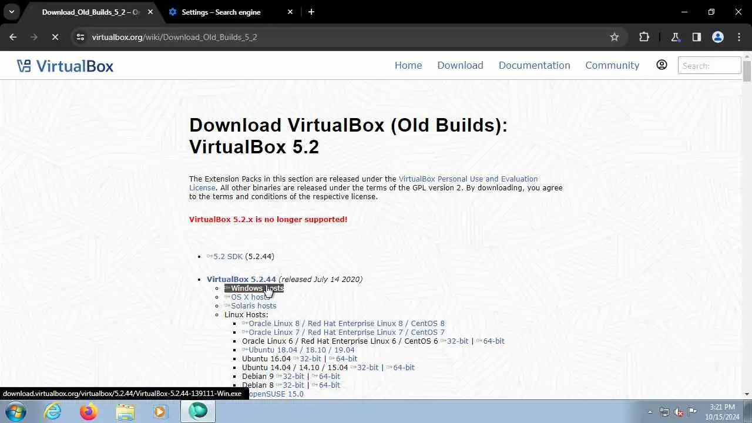This screenshot has width=752, height=423.
Task: Download Ubuntu 16.04 64-bit build
Action: 343,358
